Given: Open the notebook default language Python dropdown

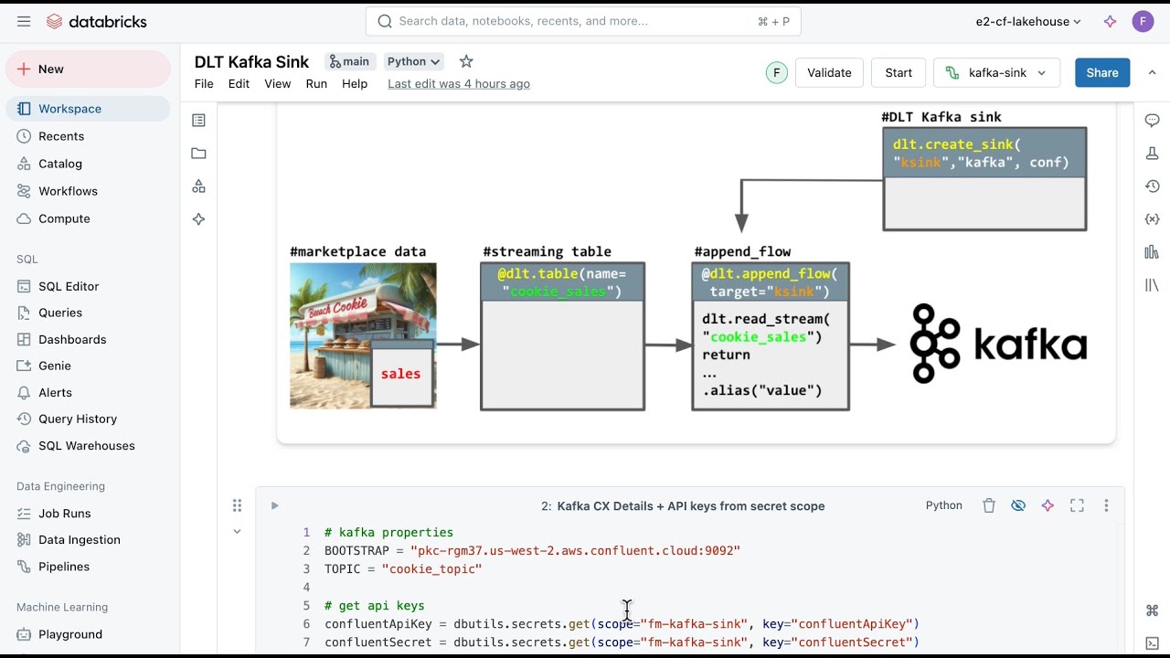Looking at the screenshot, I should (414, 61).
